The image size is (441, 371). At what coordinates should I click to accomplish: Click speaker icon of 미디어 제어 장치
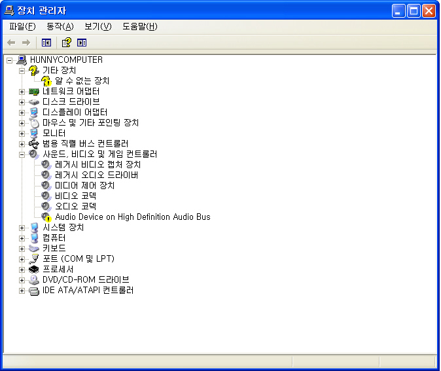click(46, 185)
